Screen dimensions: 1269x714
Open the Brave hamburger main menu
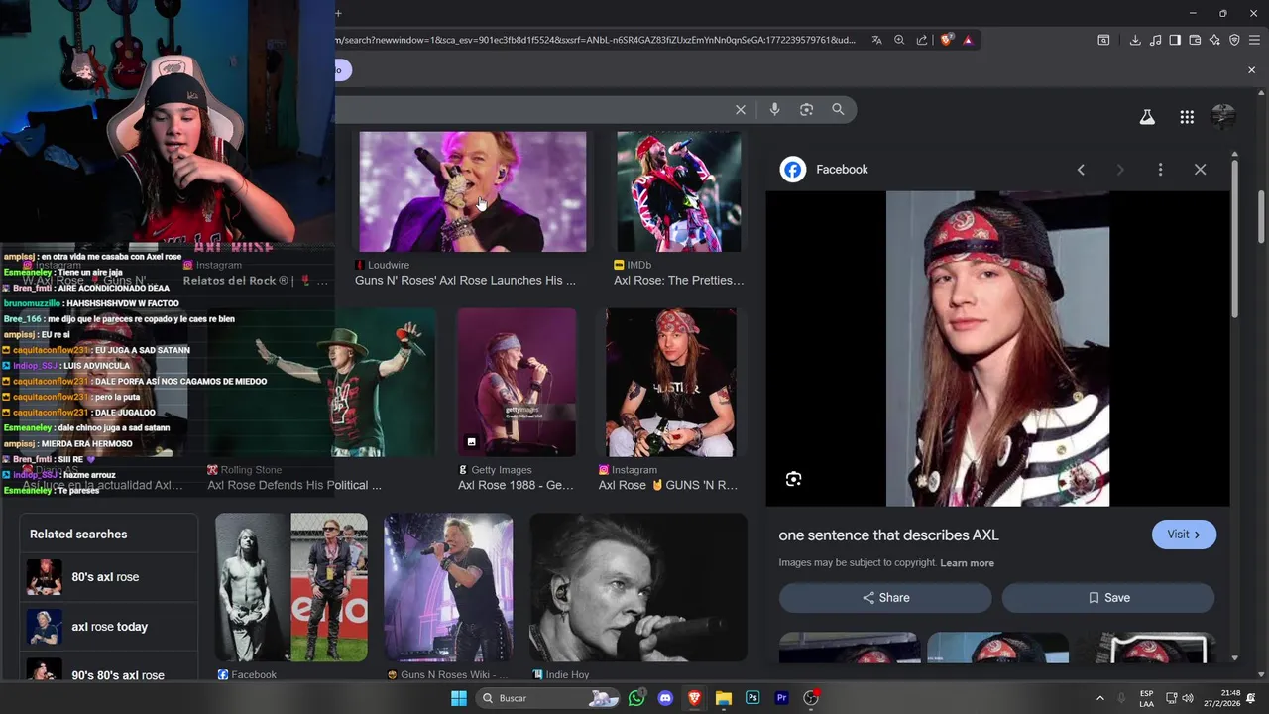tap(1255, 40)
